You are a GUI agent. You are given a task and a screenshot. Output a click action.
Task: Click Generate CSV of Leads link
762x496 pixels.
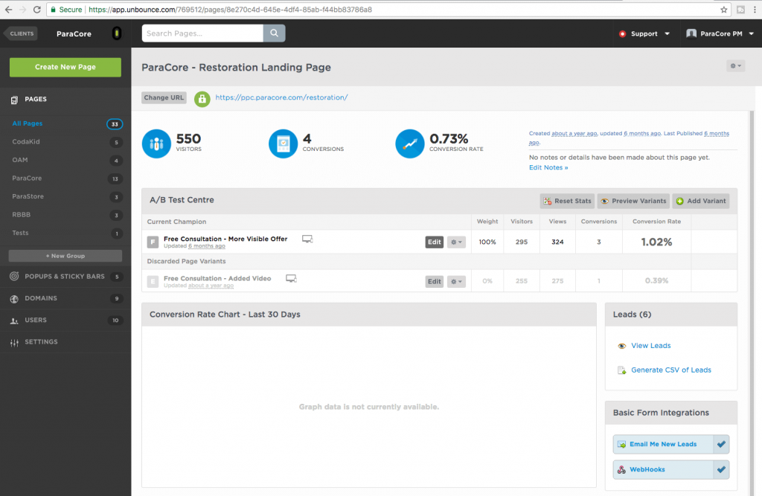pyautogui.click(x=670, y=370)
